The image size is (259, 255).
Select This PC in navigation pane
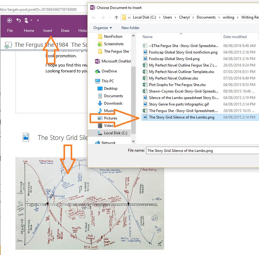104,81
